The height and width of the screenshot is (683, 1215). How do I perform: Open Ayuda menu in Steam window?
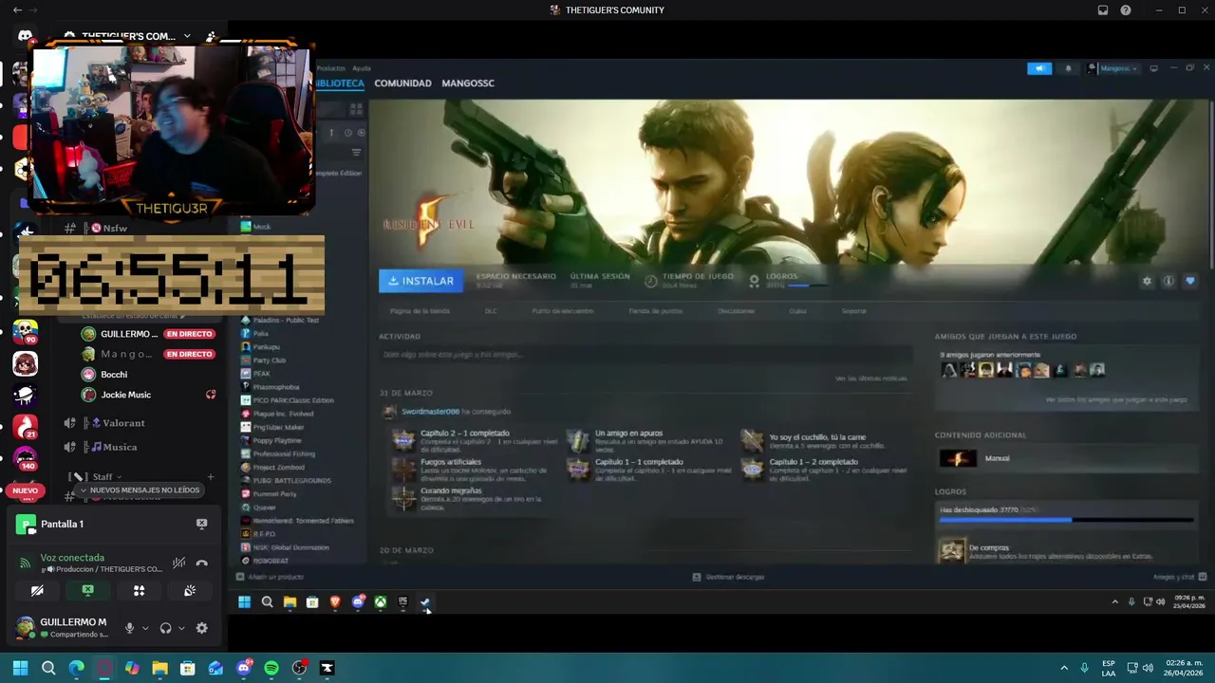point(362,68)
